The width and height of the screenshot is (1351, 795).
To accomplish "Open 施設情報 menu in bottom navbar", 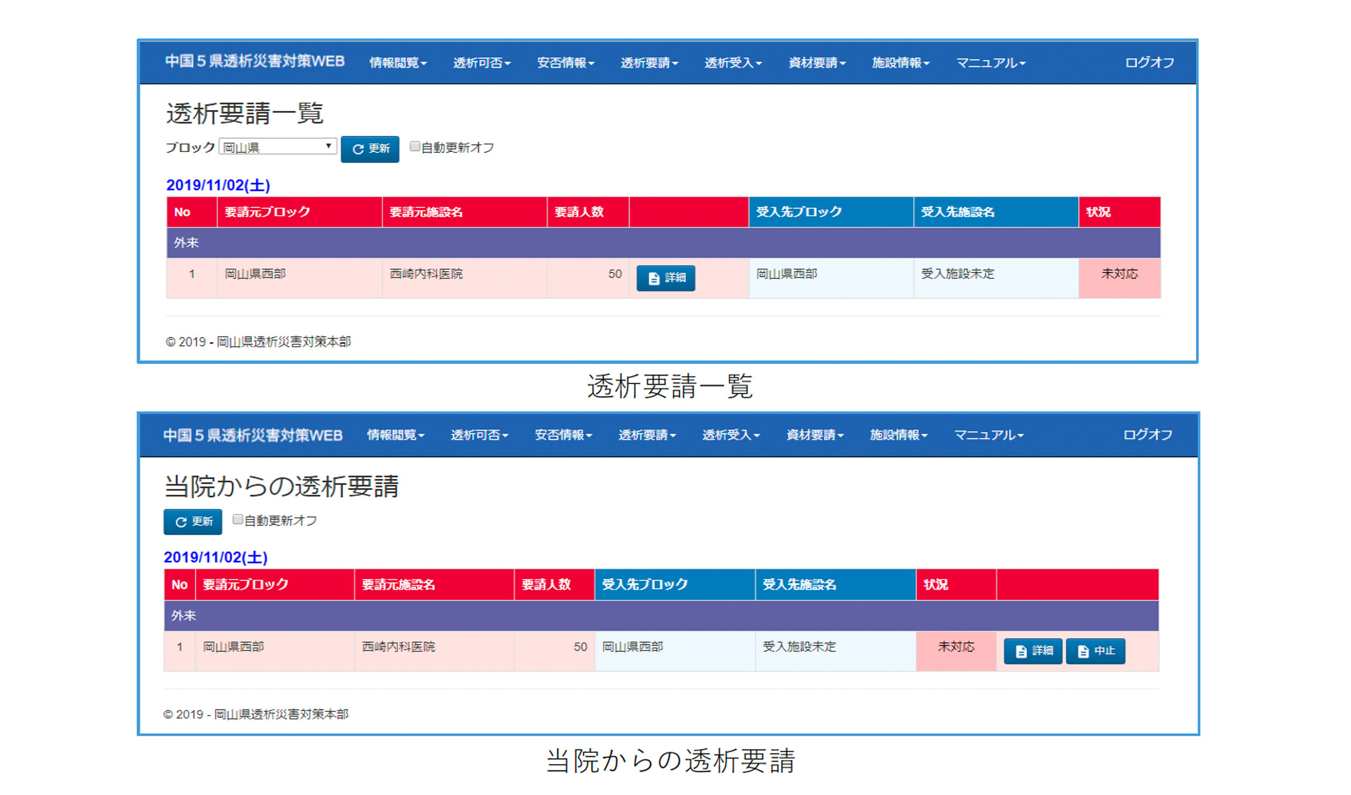I will point(899,435).
